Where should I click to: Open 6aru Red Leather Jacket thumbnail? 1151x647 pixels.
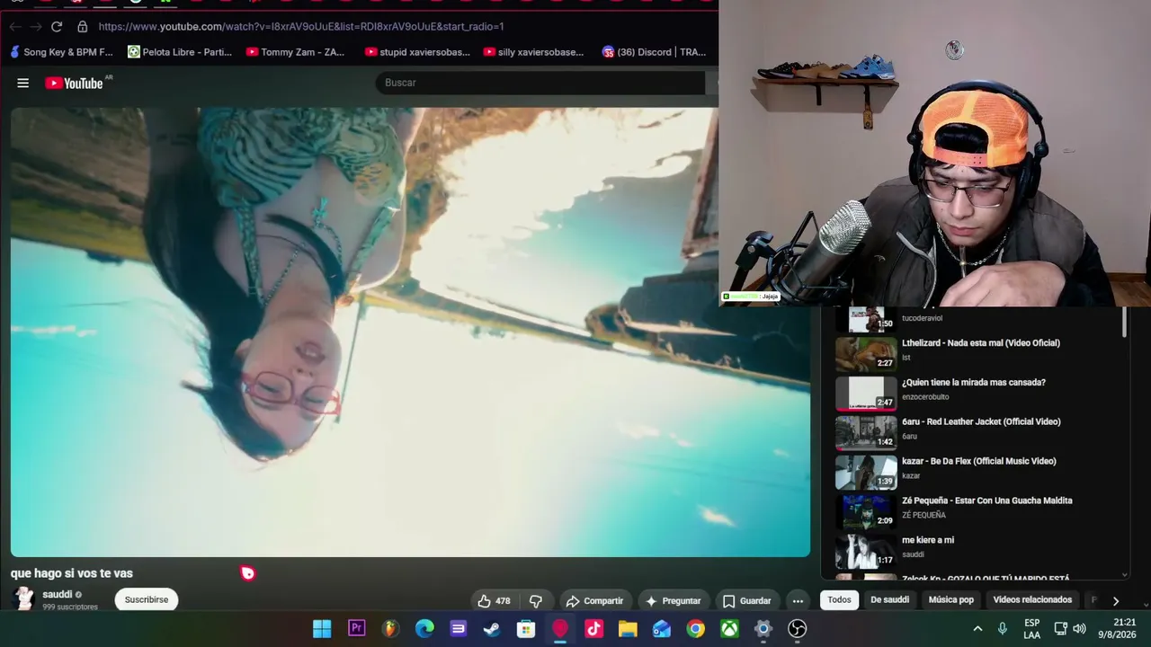click(866, 433)
